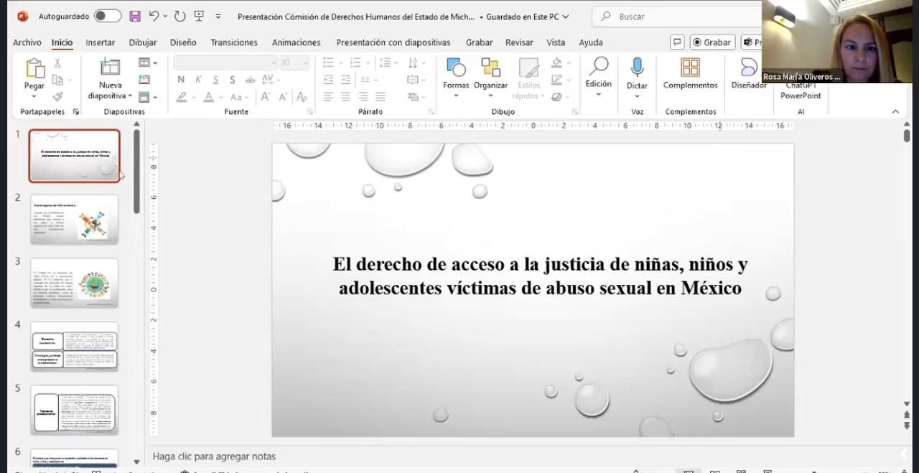The image size is (919, 473).
Task: Click the Pegar clipboard icon
Action: [x=34, y=69]
